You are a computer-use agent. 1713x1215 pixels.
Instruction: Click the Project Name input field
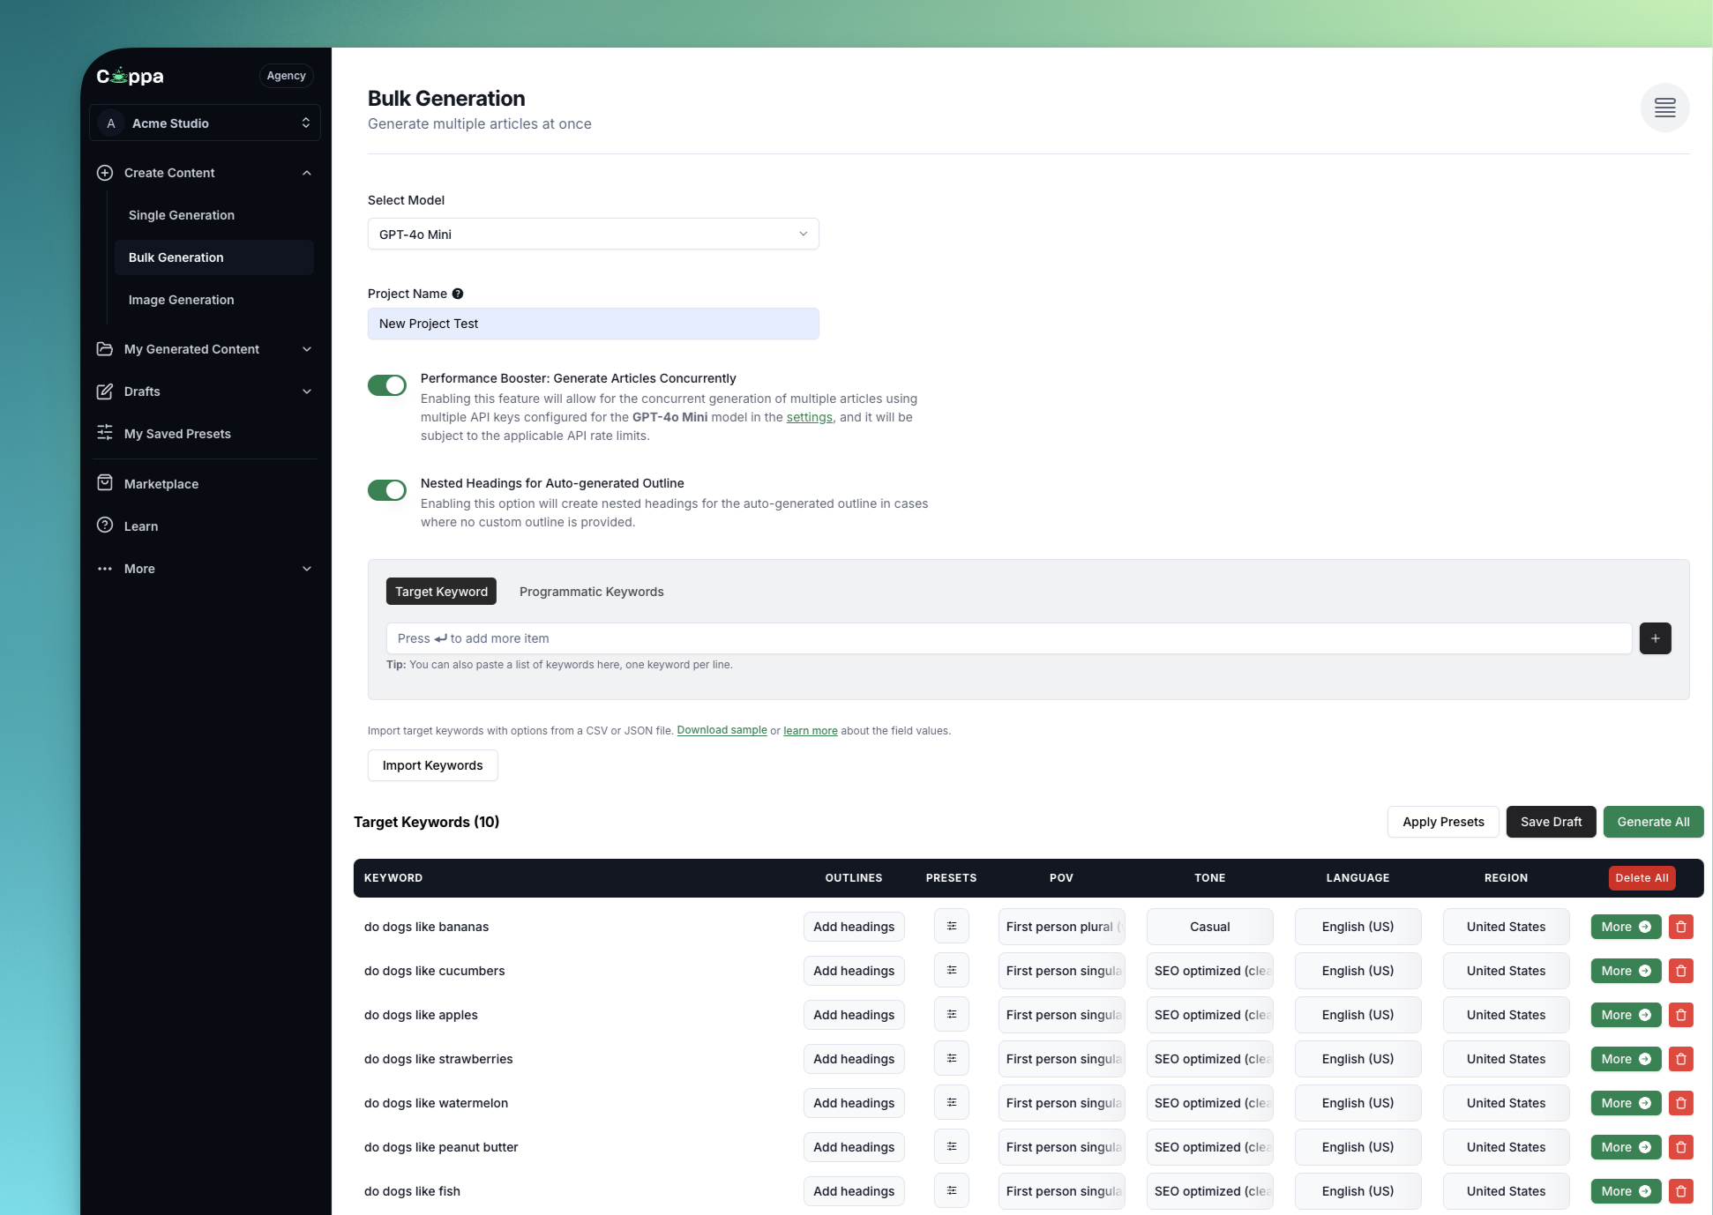593,324
